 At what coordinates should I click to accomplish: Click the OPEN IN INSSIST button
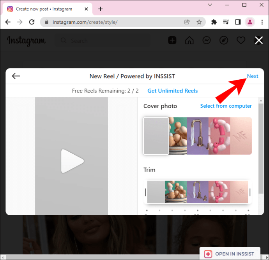click(x=230, y=253)
